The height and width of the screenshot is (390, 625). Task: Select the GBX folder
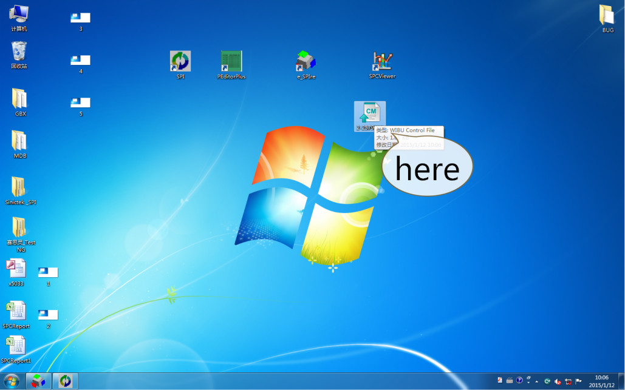point(20,99)
